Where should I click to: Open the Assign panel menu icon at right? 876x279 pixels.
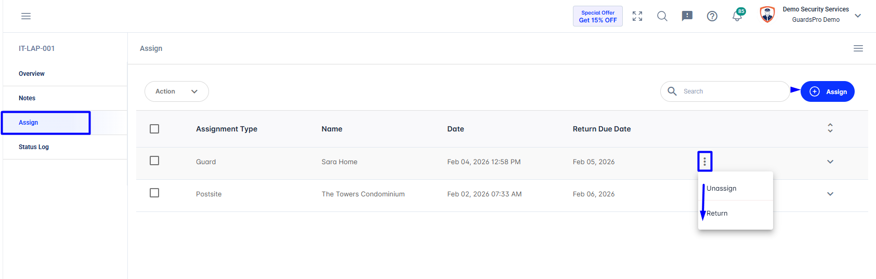(x=858, y=48)
